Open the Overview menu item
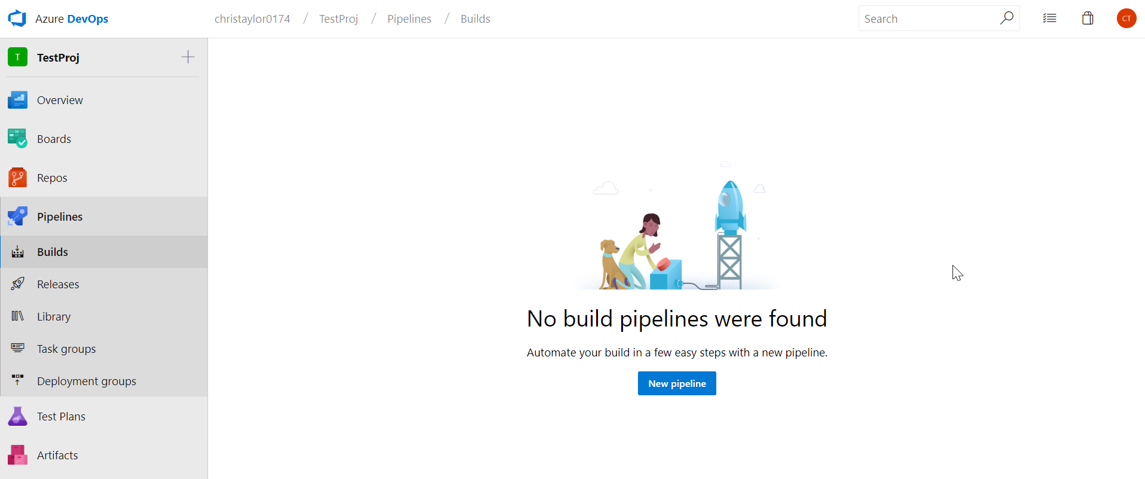This screenshot has height=479, width=1145. [x=60, y=100]
